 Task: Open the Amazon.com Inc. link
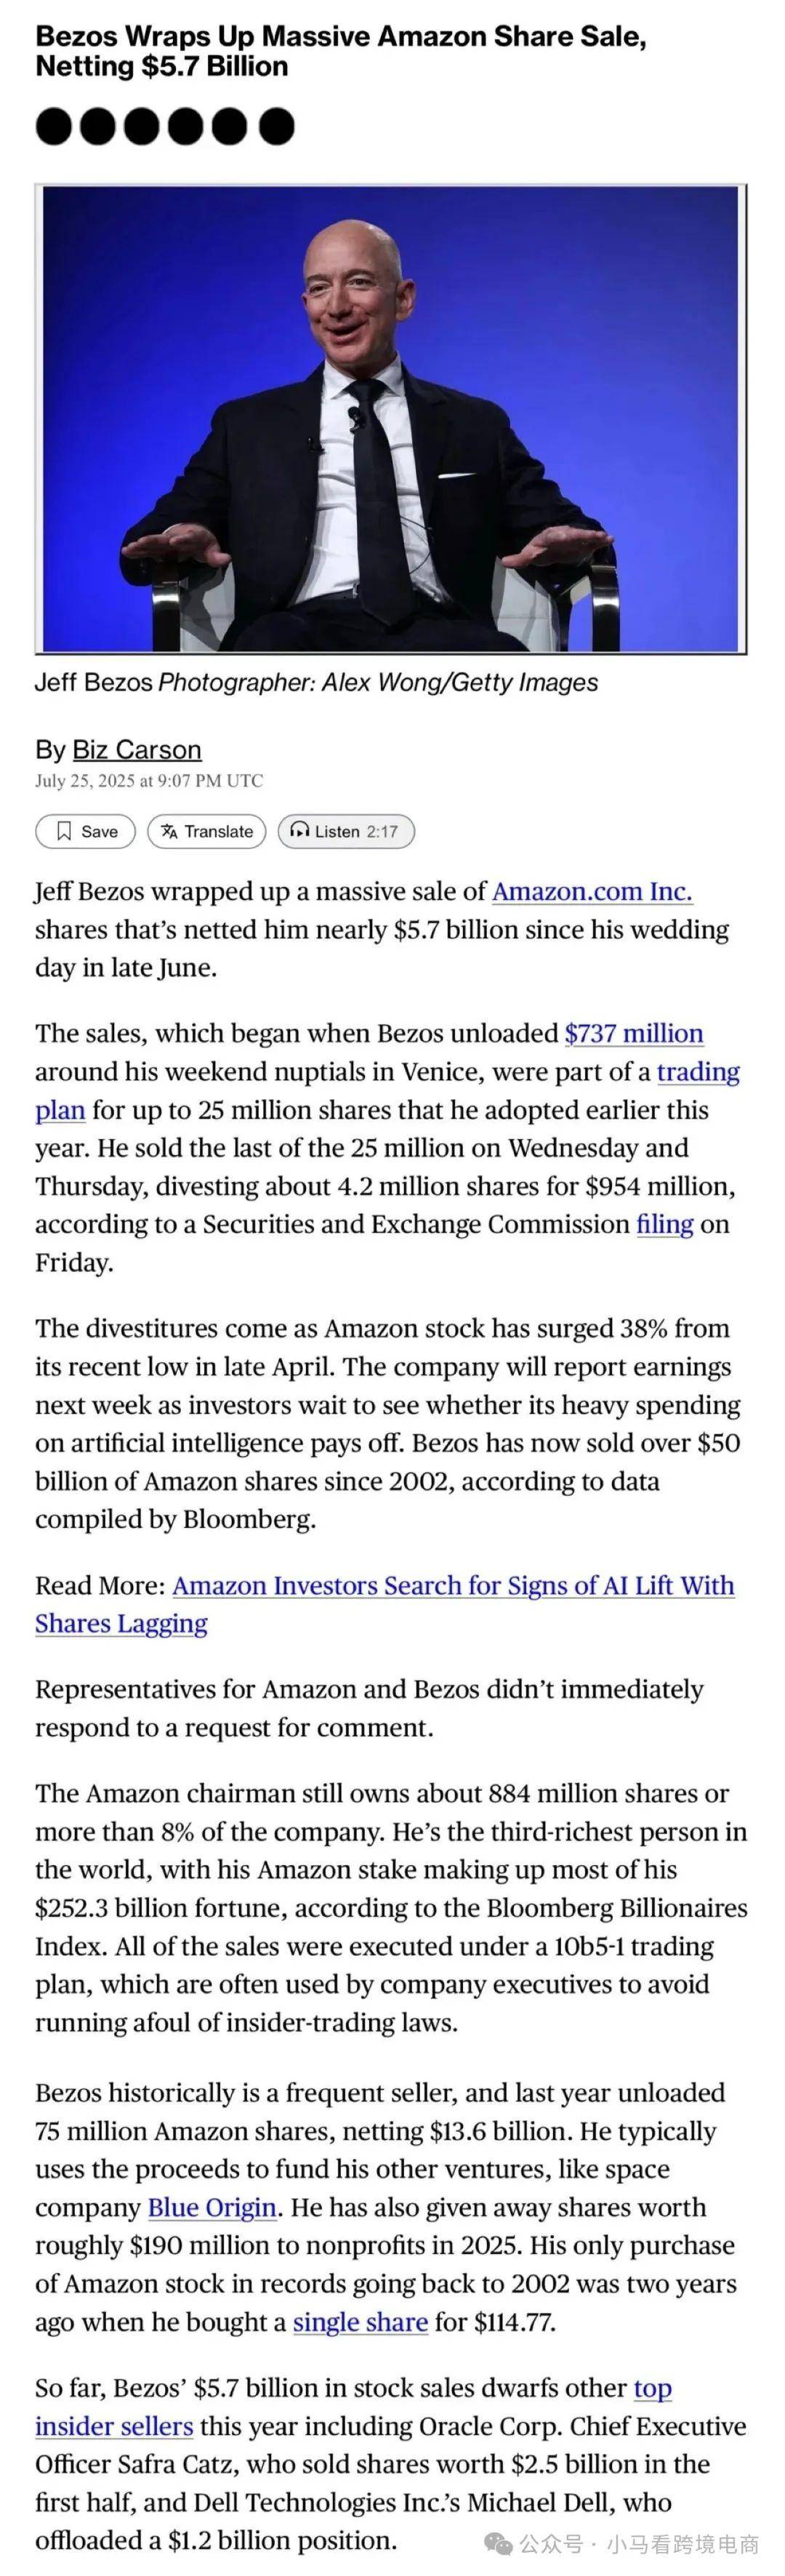tap(592, 891)
